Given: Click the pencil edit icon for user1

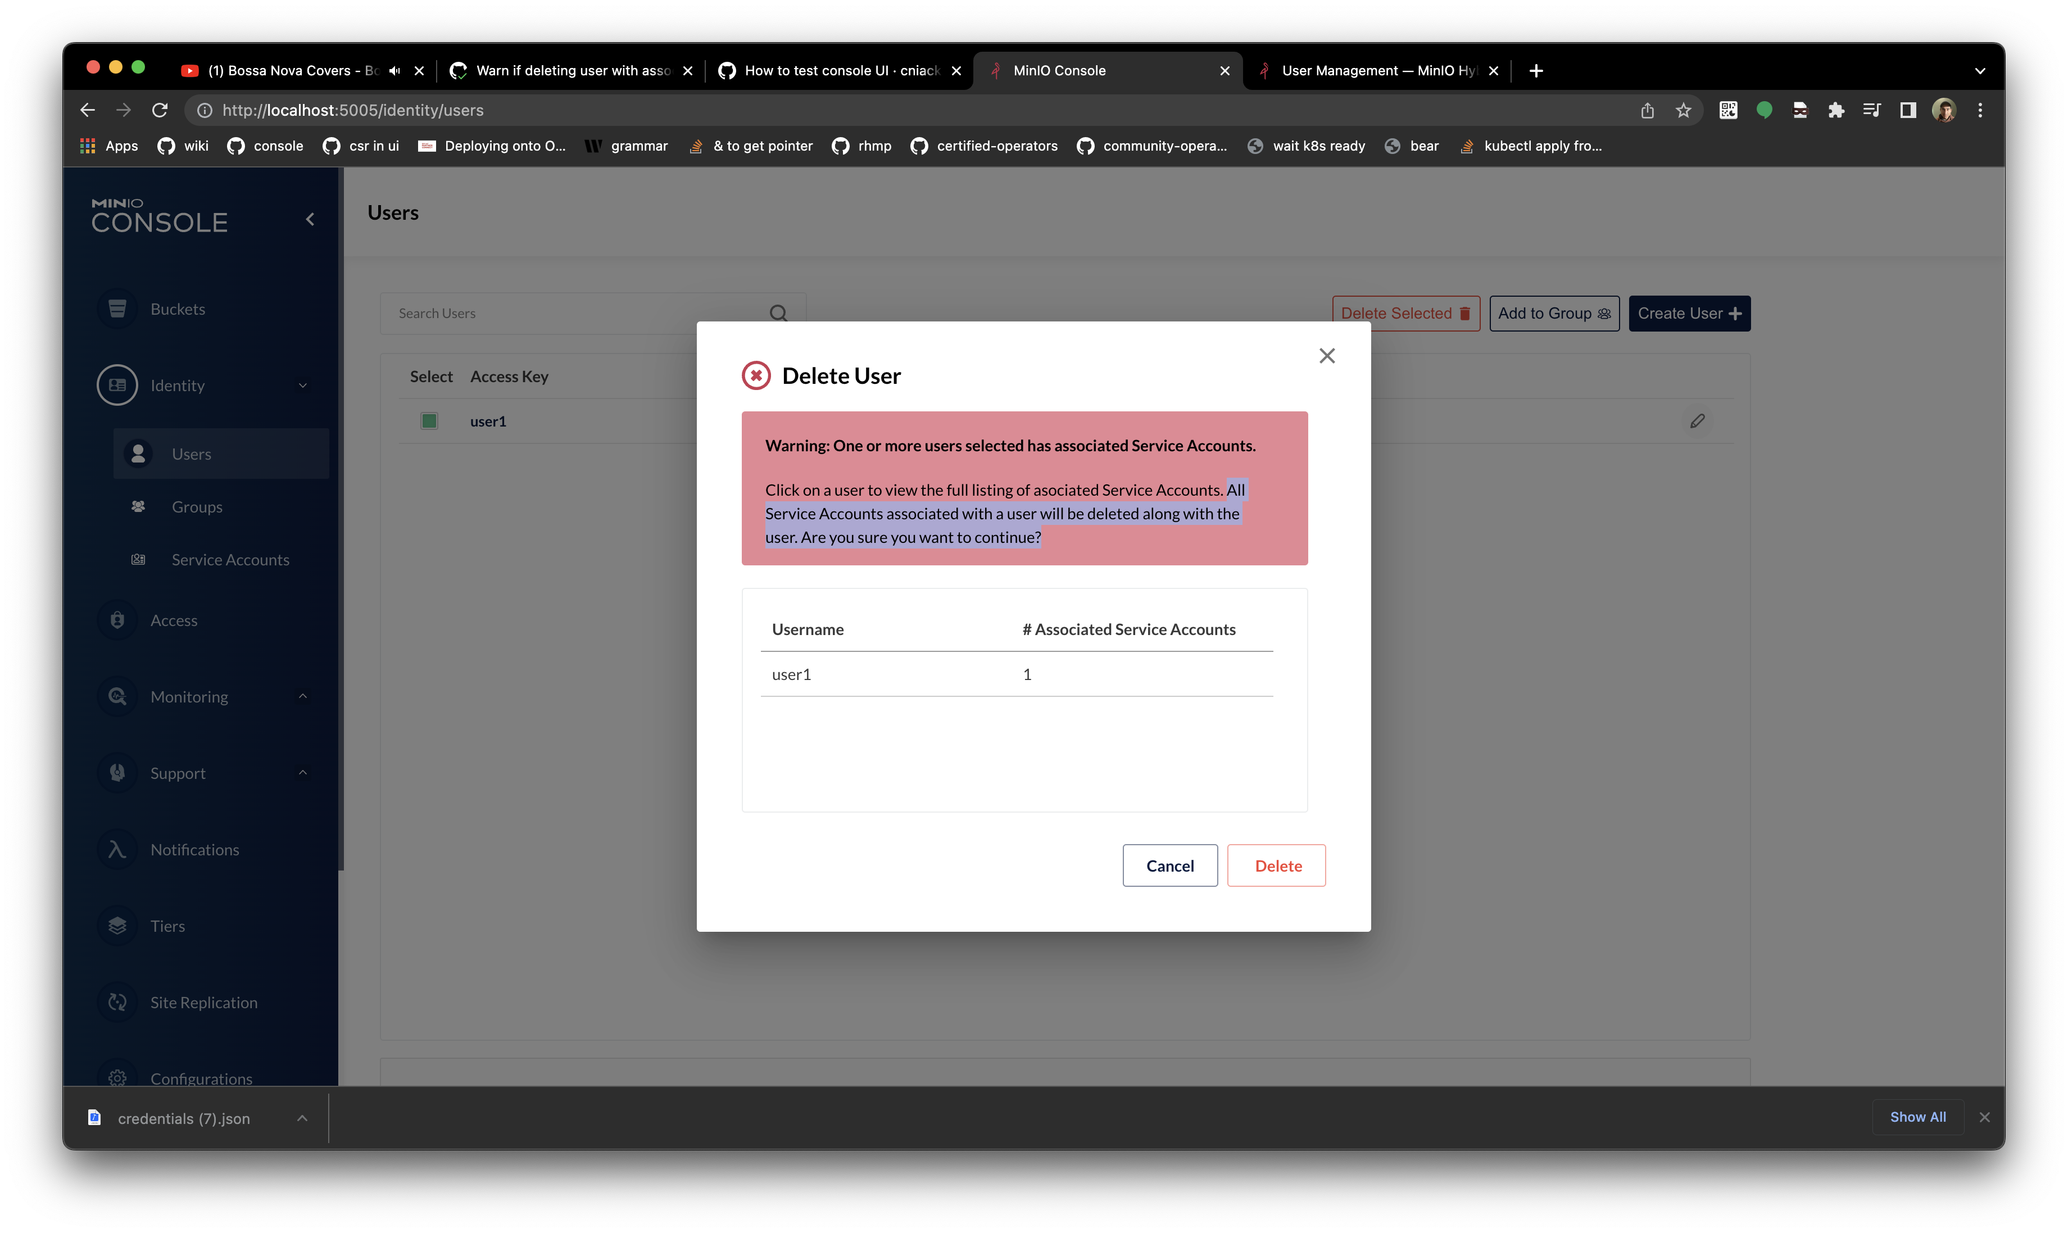Looking at the screenshot, I should pyautogui.click(x=1697, y=421).
